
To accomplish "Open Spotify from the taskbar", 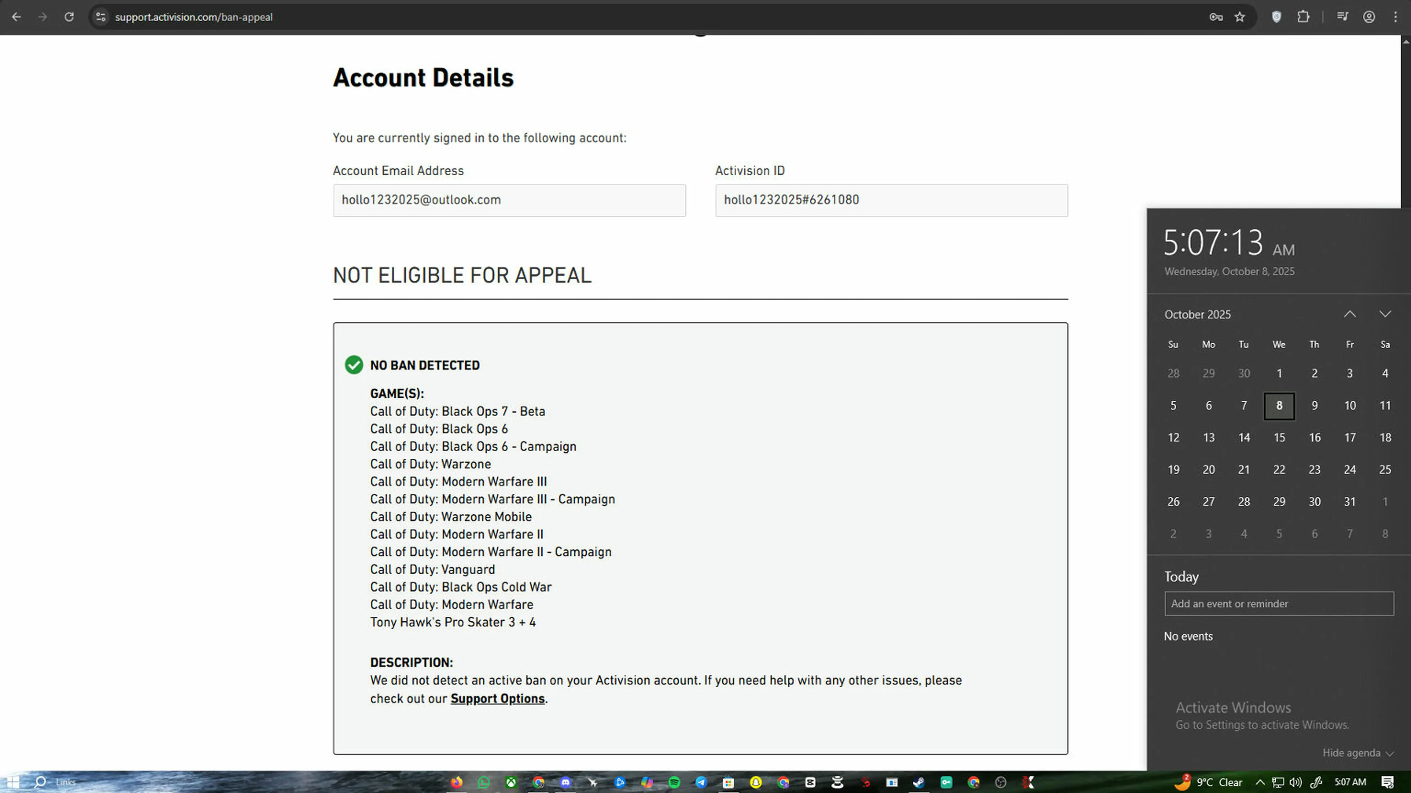I will tap(674, 782).
